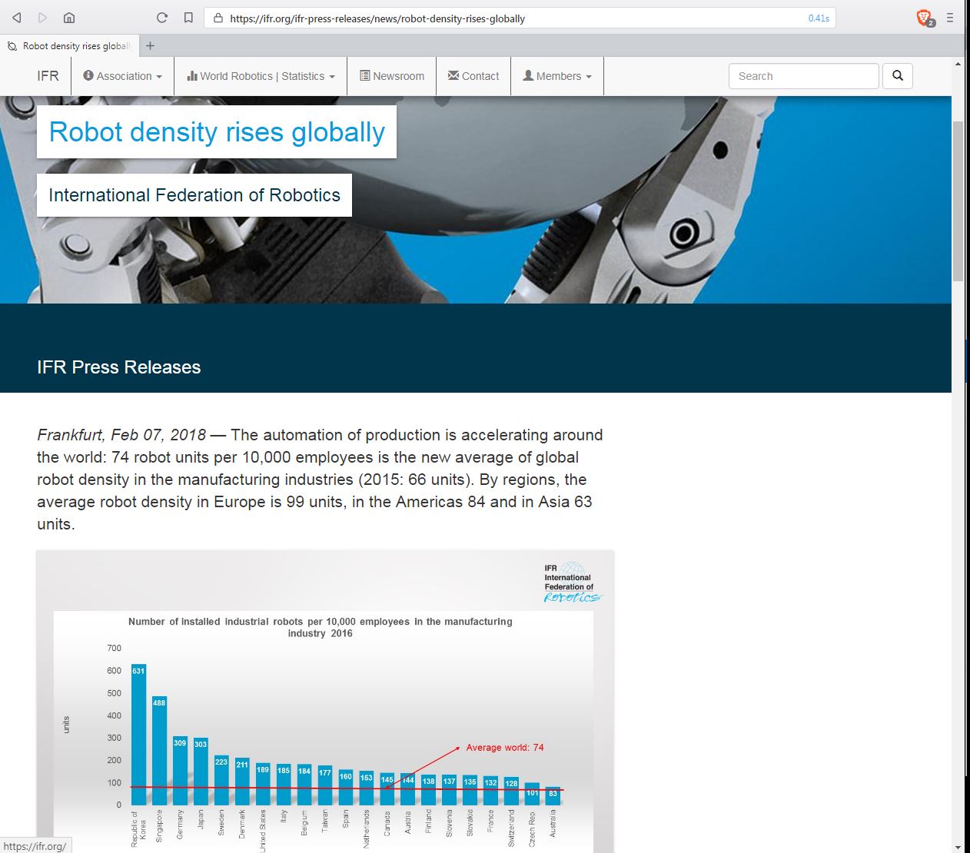Open the browser hamburger menu
Screen dimensions: 970x853
click(950, 18)
